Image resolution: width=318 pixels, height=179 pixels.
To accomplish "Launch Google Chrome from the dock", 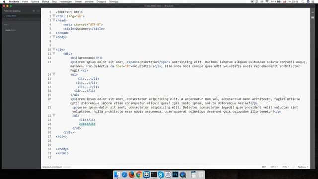I will click(139, 175).
